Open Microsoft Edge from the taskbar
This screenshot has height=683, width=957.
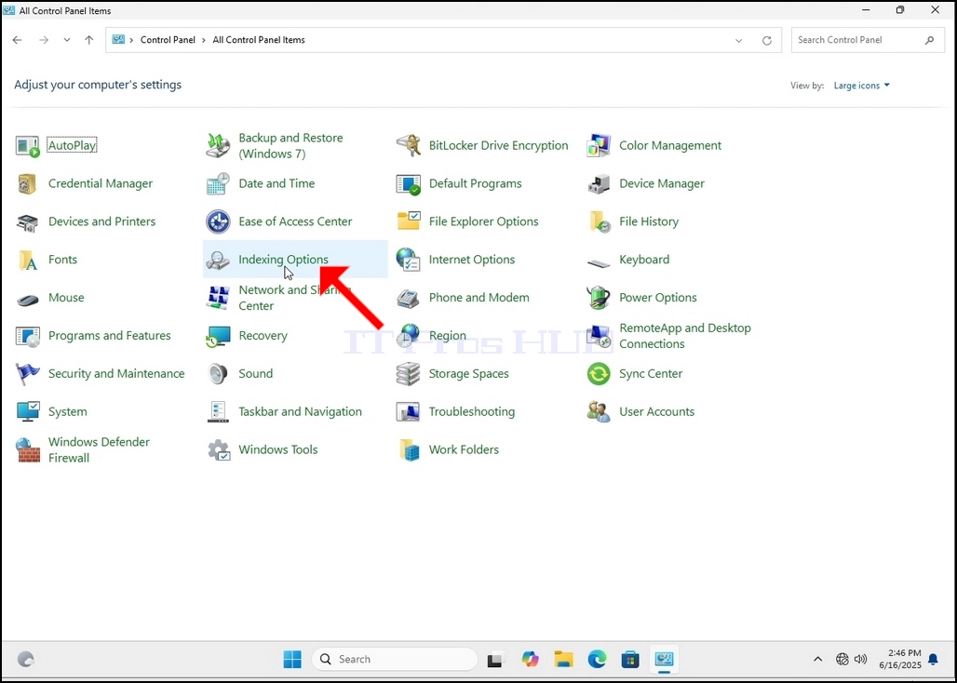tap(597, 659)
